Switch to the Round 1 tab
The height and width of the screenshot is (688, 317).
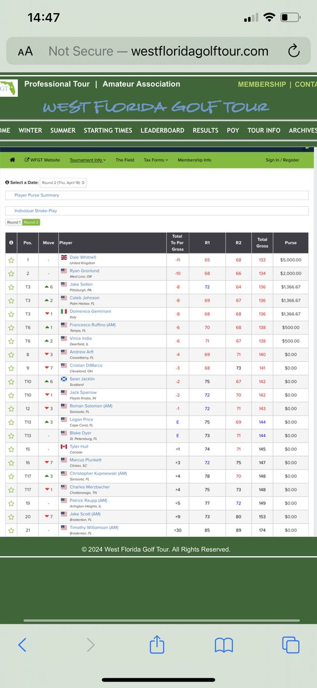(x=14, y=222)
